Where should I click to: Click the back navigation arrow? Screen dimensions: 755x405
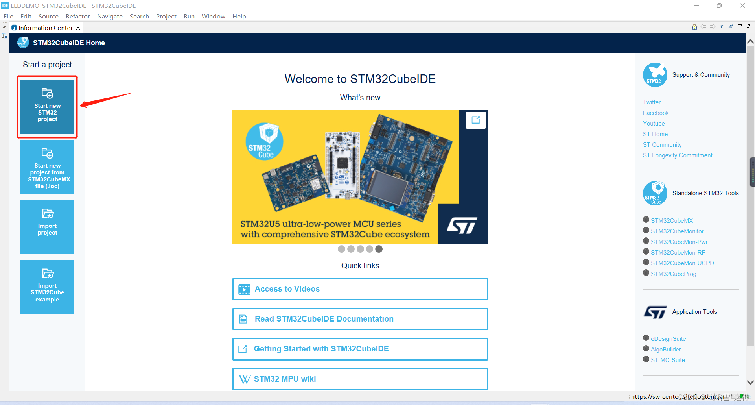[x=703, y=26]
